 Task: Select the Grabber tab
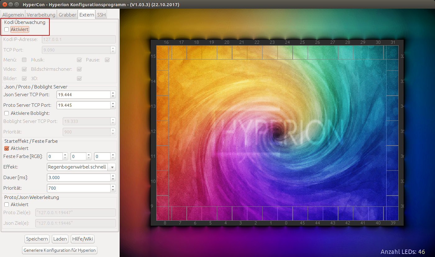click(x=67, y=15)
